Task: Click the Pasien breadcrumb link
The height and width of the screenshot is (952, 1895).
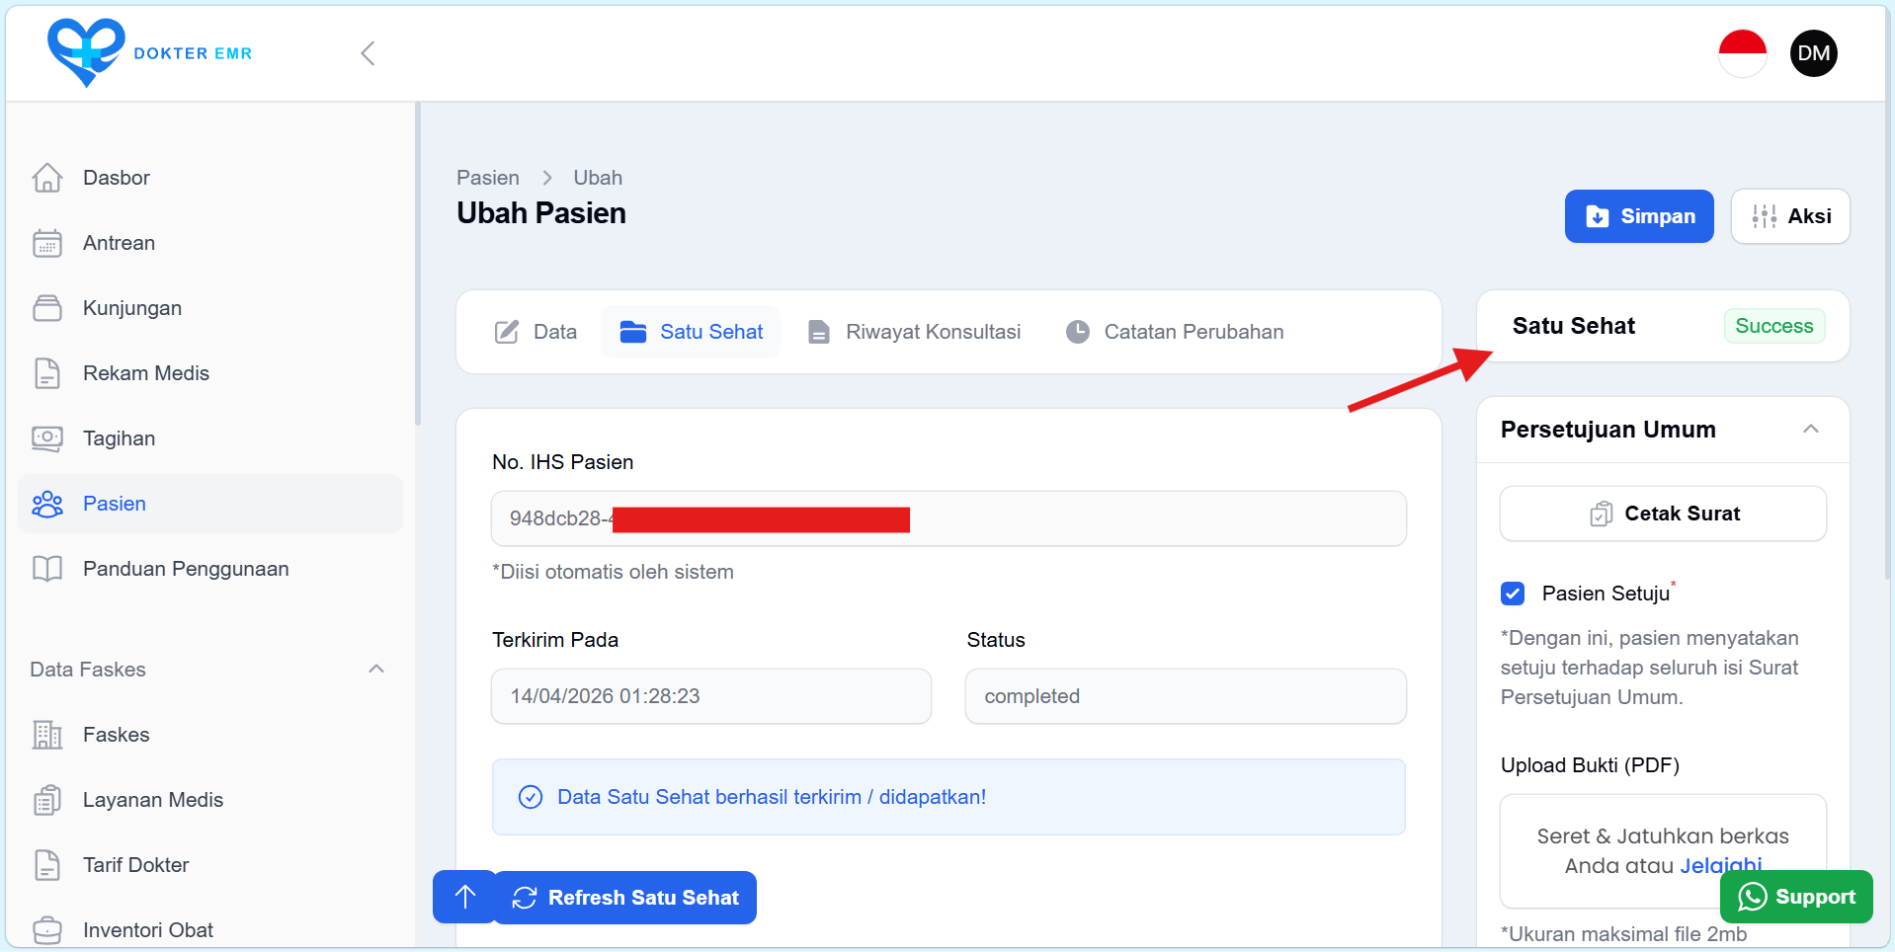Action: point(488,178)
